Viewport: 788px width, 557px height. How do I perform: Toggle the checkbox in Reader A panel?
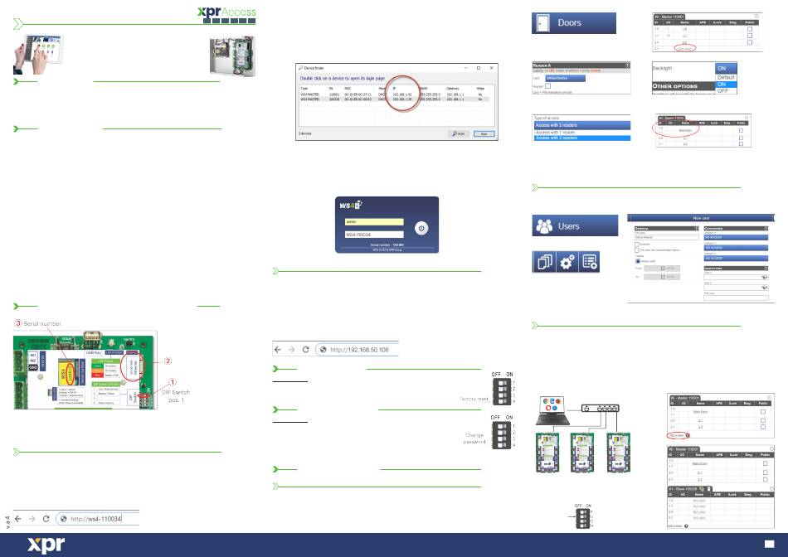pos(547,86)
